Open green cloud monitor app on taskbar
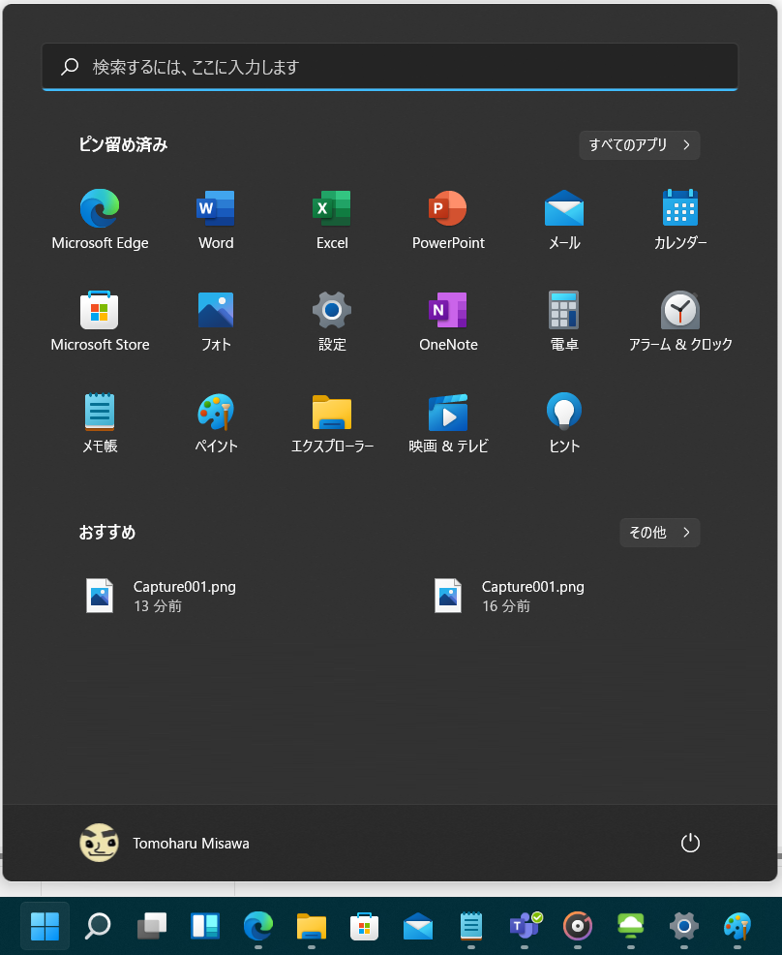The width and height of the screenshot is (782, 955). pos(631,926)
